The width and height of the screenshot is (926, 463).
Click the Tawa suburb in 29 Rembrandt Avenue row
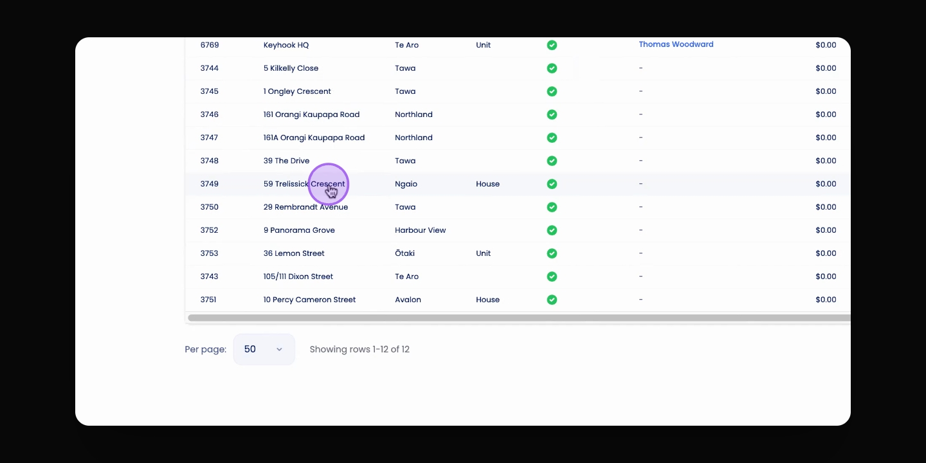tap(405, 207)
